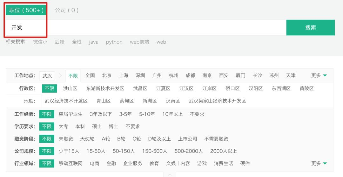The image size is (343, 177).
Task: Filter education by 本科
Action: (x=80, y=126)
